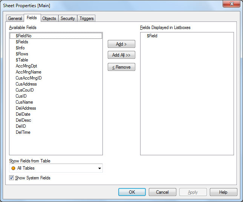Confirm with the OK button

(132, 192)
